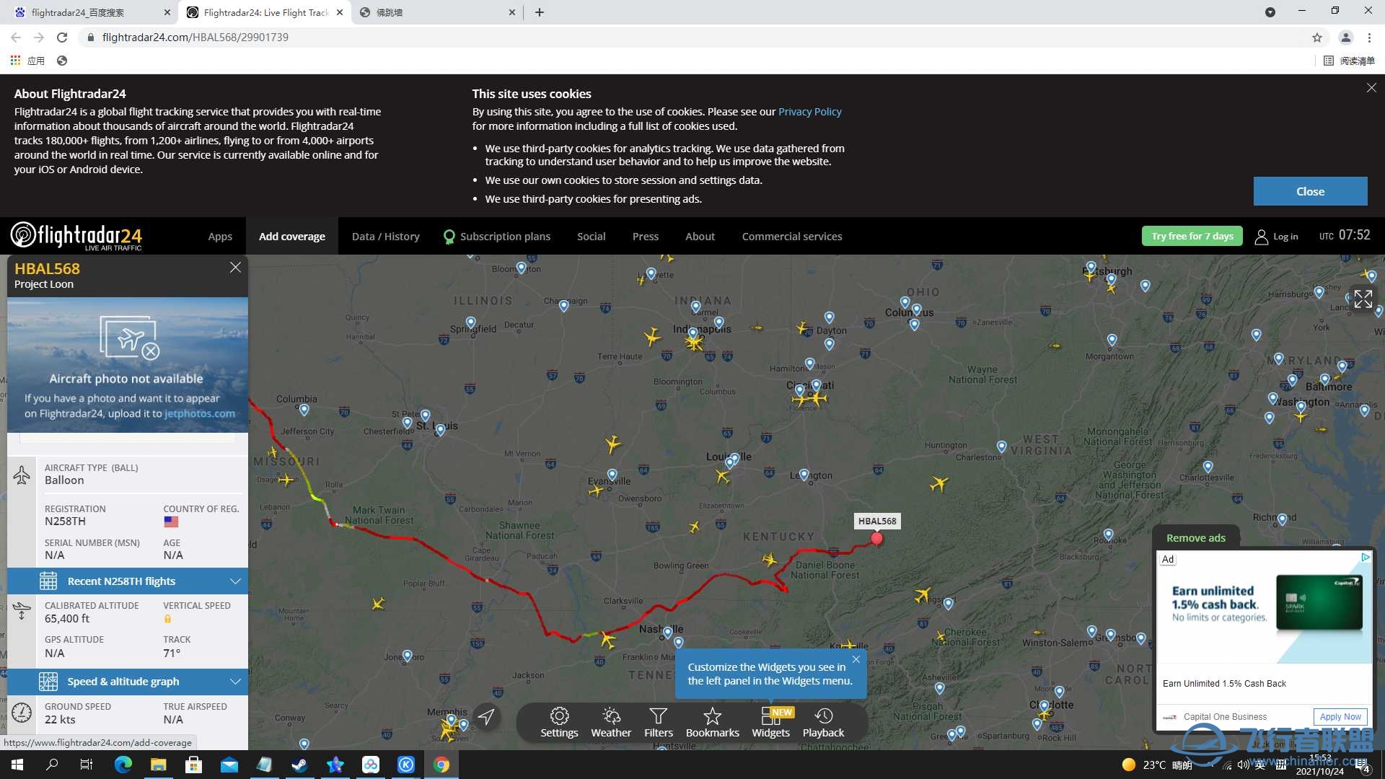Open the About menu
The width and height of the screenshot is (1385, 779).
pos(700,237)
